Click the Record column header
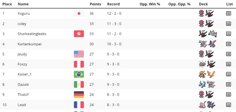This screenshot has width=236, height=112. point(113,4)
